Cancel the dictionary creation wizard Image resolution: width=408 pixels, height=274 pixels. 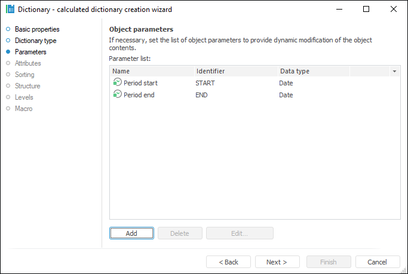coord(378,262)
